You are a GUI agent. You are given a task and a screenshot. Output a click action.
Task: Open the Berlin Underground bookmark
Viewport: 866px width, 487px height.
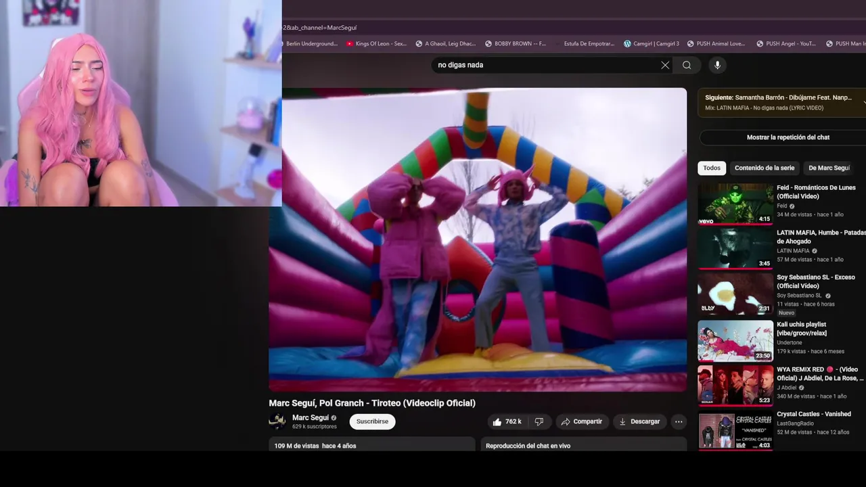click(x=311, y=44)
